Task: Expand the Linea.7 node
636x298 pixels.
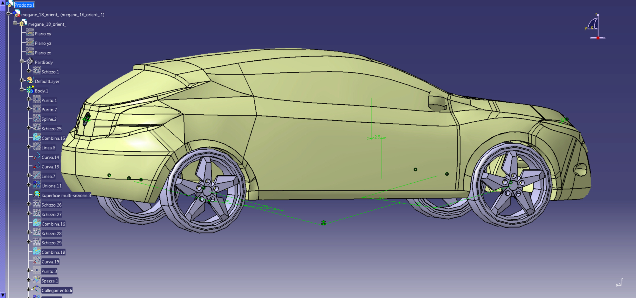Action: pos(29,175)
